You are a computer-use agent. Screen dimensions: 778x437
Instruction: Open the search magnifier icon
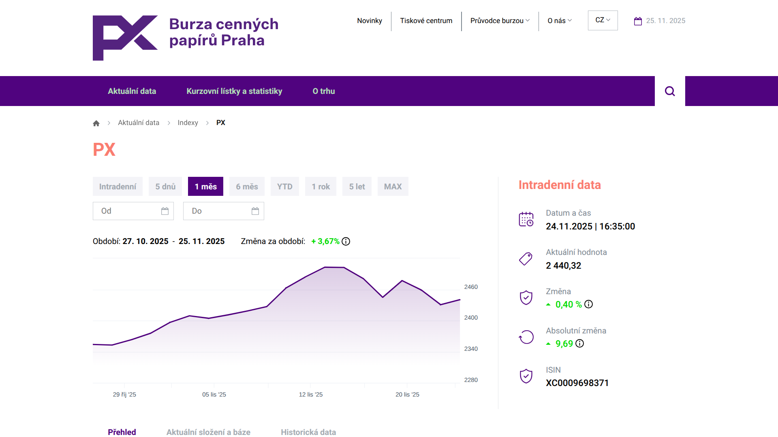tap(670, 91)
